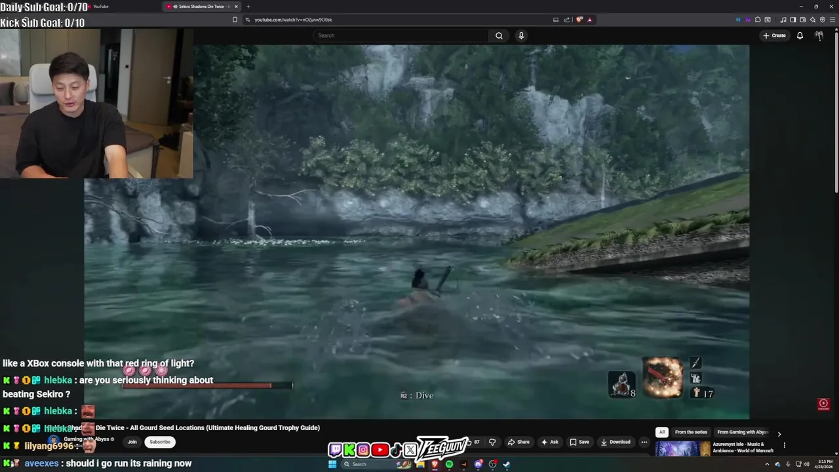The image size is (839, 472).
Task: Click the subscribe watermark in video corner
Action: [824, 404]
